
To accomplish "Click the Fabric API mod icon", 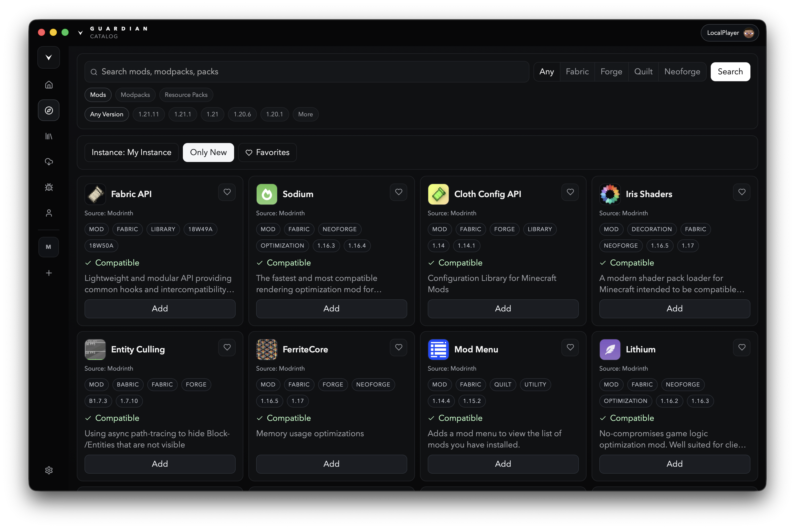I will [95, 194].
